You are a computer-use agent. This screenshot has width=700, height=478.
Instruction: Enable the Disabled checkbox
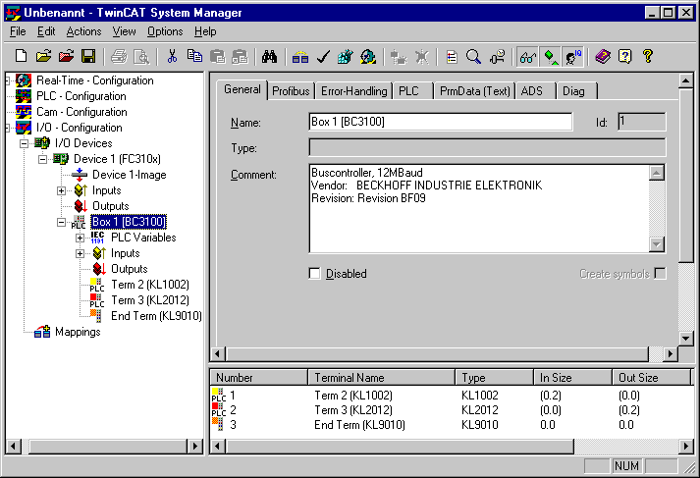pos(315,273)
